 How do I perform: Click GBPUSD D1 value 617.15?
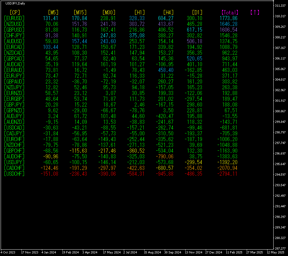[195, 30]
